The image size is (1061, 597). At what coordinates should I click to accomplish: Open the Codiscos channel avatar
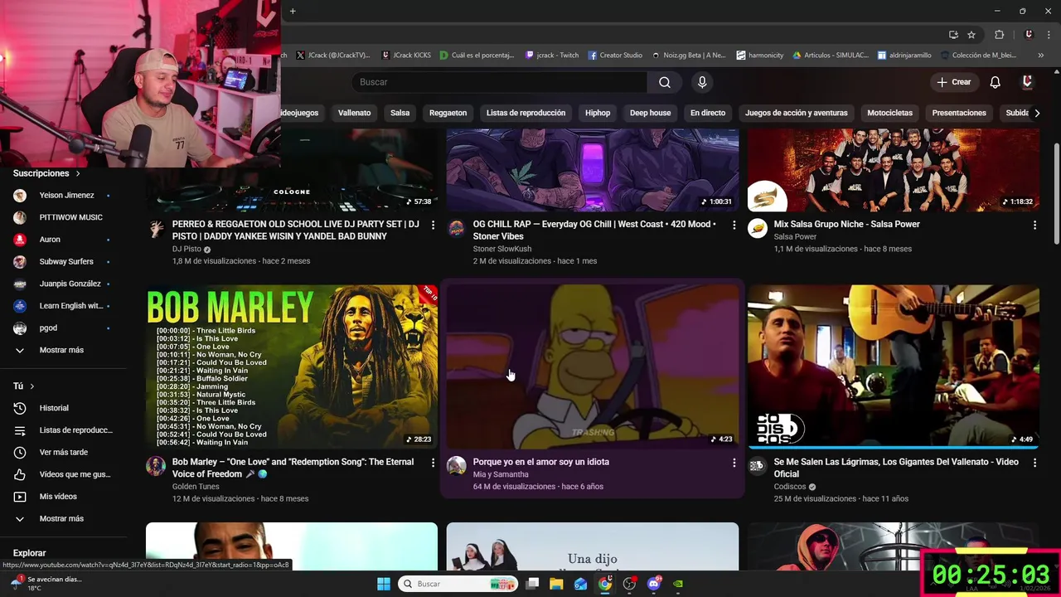point(757,465)
